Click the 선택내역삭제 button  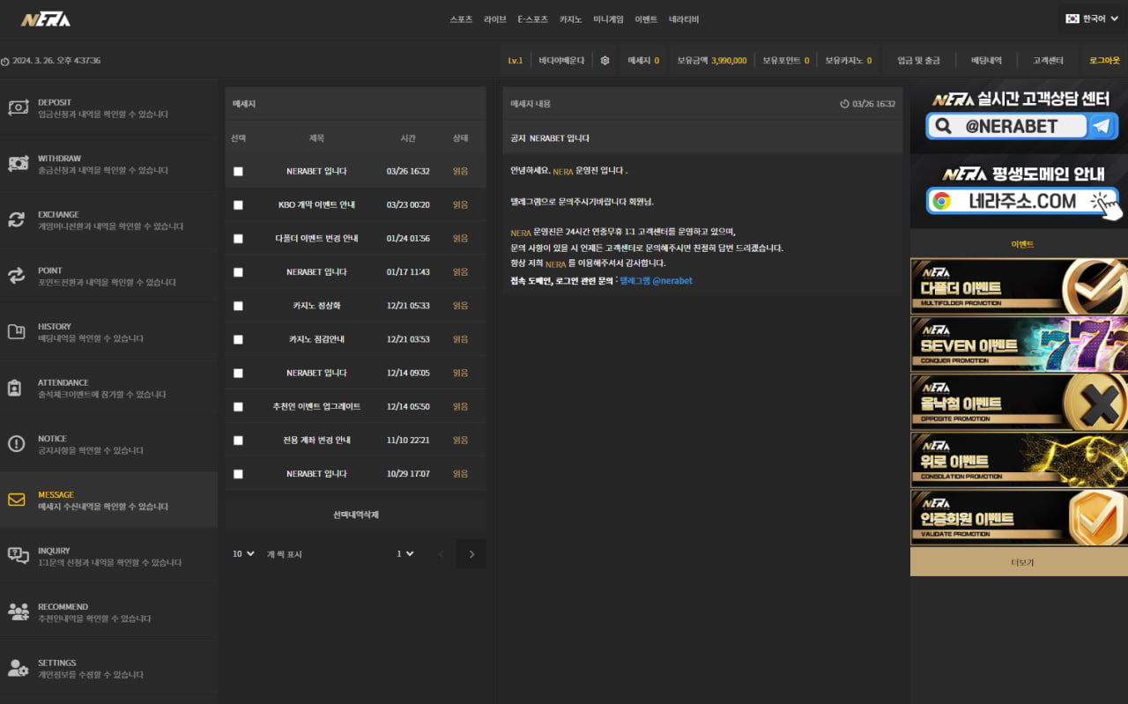pos(355,515)
